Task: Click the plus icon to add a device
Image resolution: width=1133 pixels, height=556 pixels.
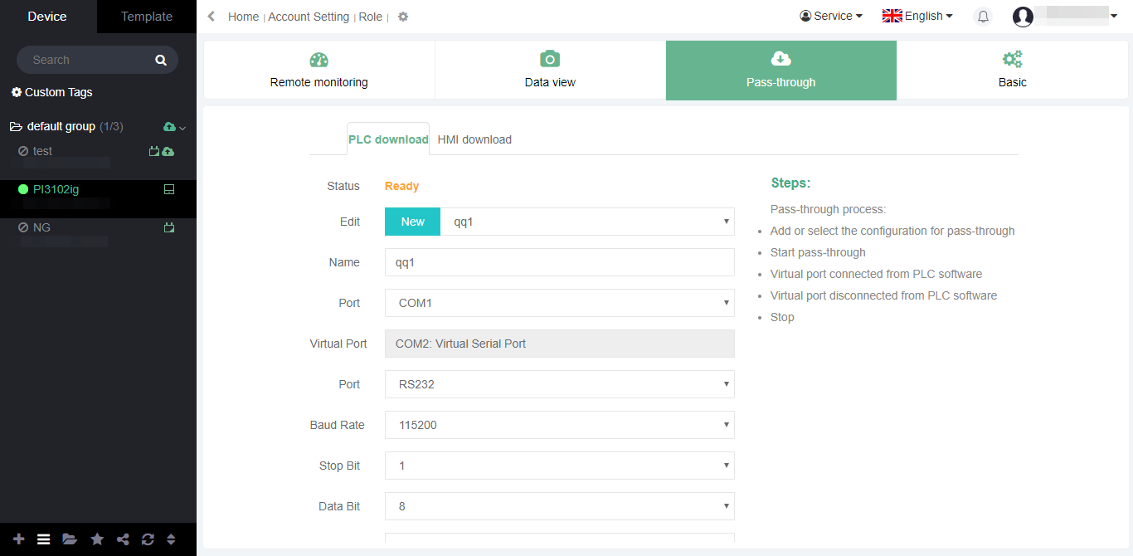Action: [x=19, y=539]
